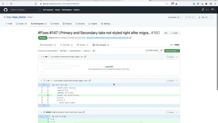Copy path of scss/vendor-extensions/drupal-pager.scss
Screen dimensions: 218x123
pos(90,81)
